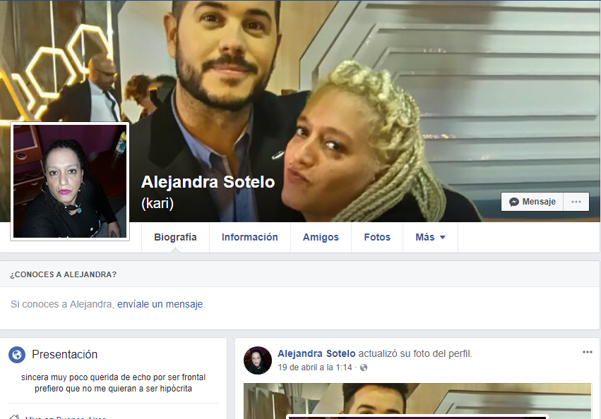This screenshot has width=601, height=419.
Task: Click the Mensaje button
Action: [x=532, y=202]
